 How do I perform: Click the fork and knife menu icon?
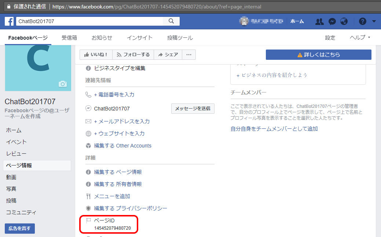[x=88, y=196]
